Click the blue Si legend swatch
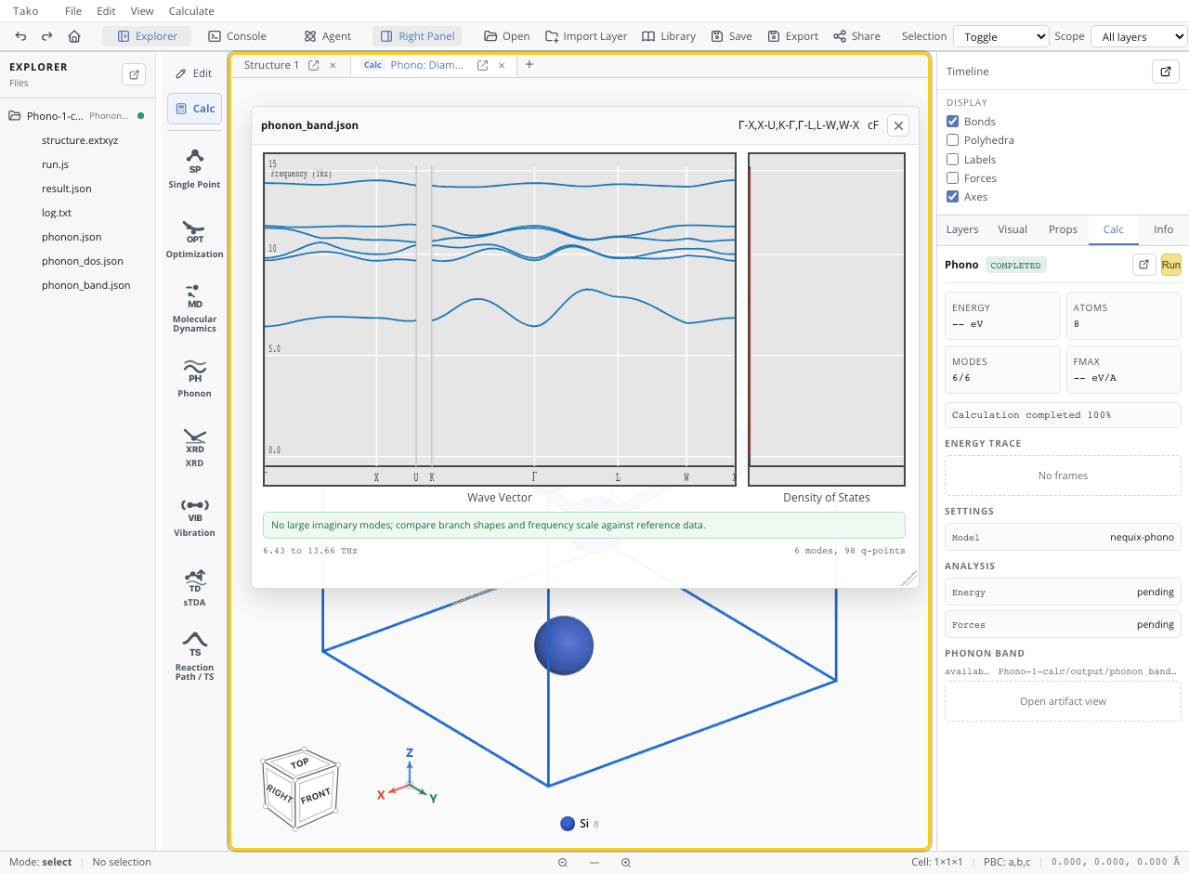 [x=568, y=824]
